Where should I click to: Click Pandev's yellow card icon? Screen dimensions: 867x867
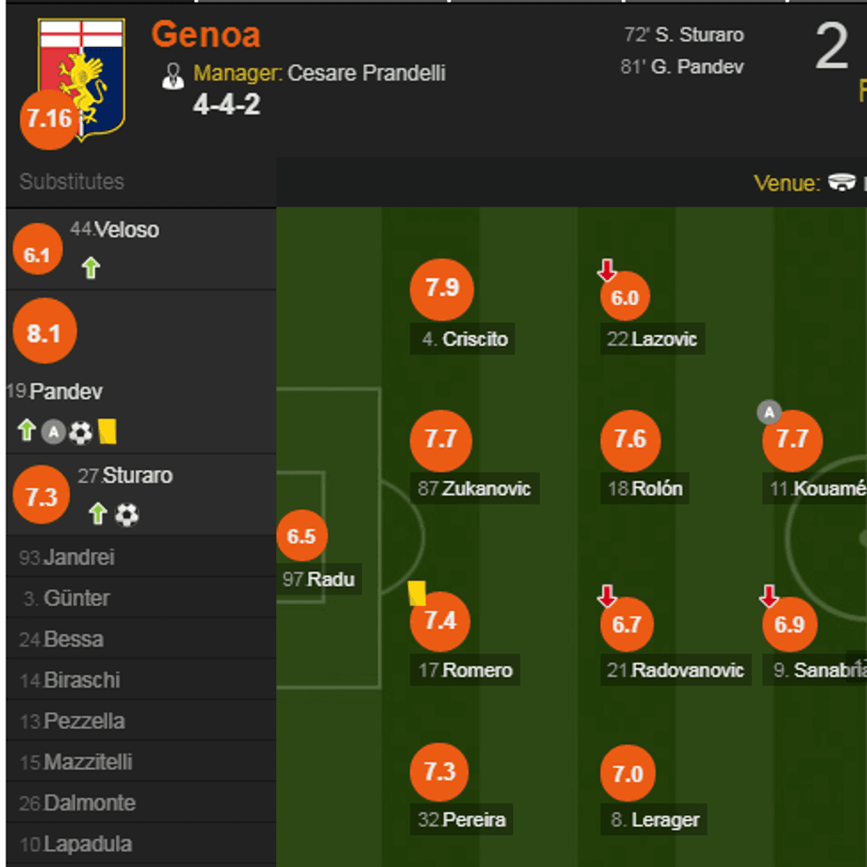click(x=108, y=431)
